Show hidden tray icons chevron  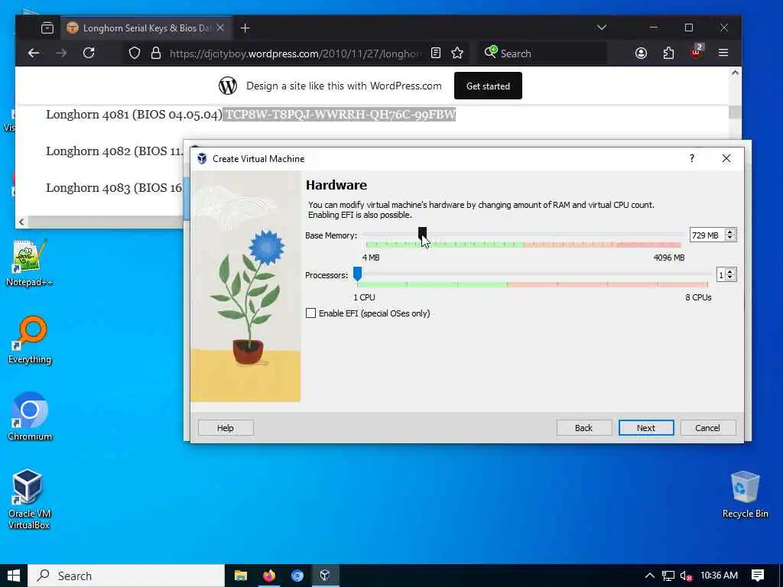pyautogui.click(x=649, y=576)
